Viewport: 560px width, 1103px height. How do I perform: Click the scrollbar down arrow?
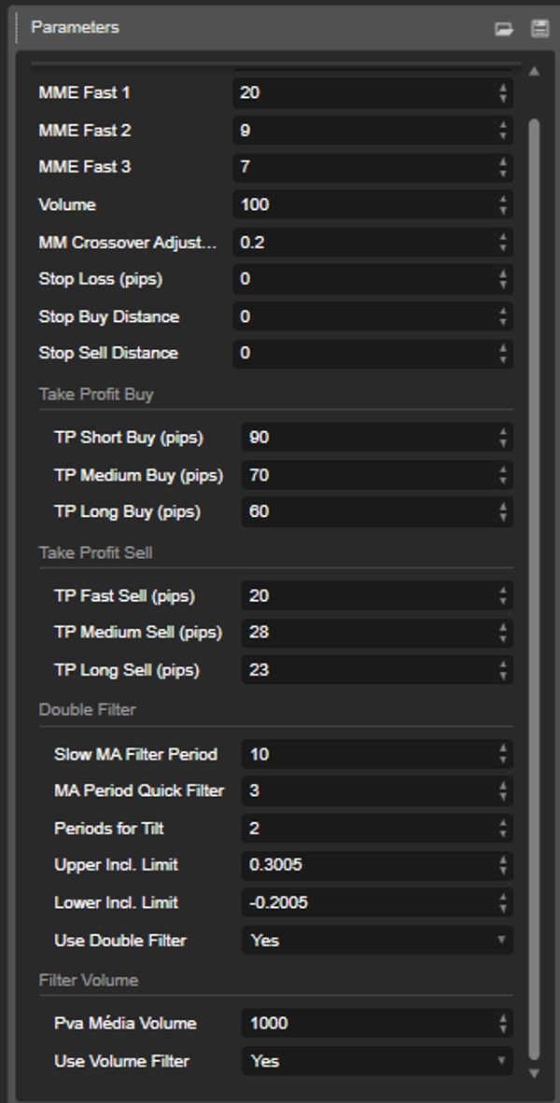[x=534, y=1073]
